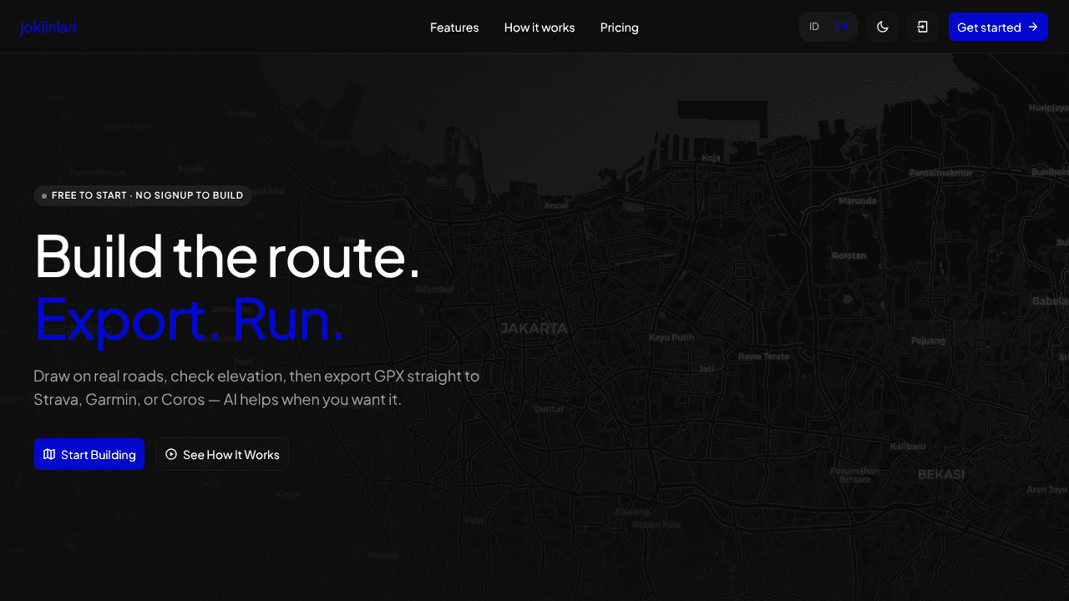Viewport: 1069px width, 601px height.
Task: Click the jokiinlari logo
Action: [x=48, y=28]
